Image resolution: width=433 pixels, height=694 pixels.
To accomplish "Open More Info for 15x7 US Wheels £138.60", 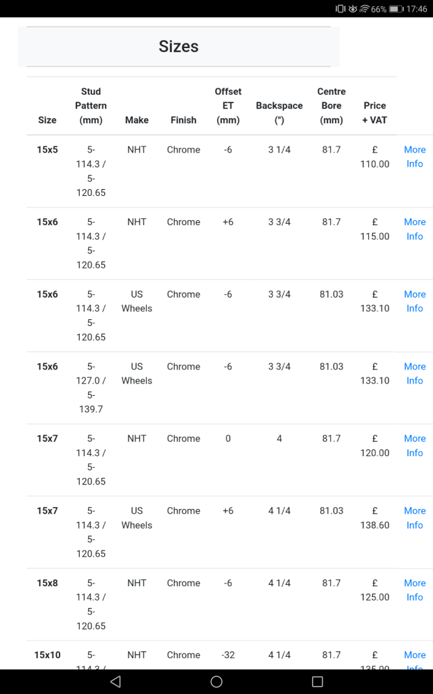I will [415, 518].
